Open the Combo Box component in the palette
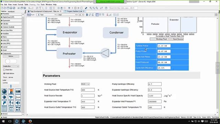Image resolution: width=220 pixels, height=124 pixels. click(x=11, y=66)
